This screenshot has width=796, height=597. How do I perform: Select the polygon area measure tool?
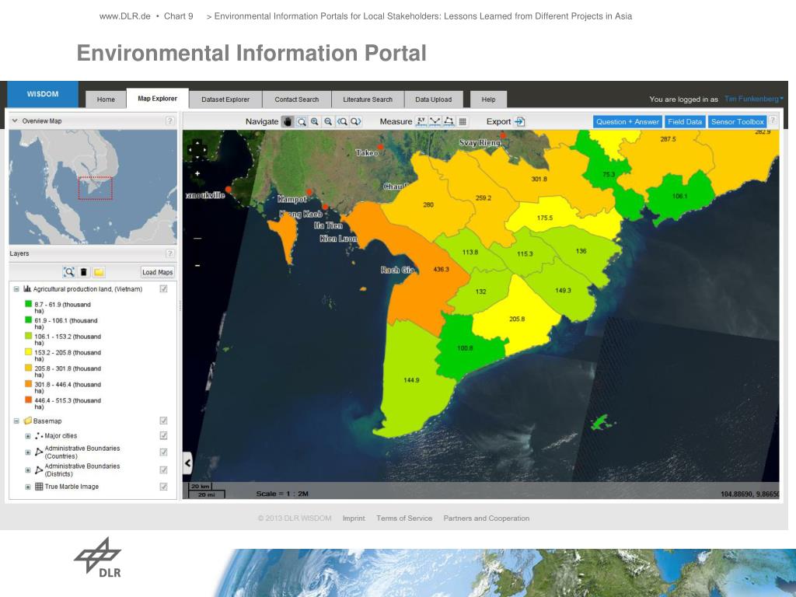tap(449, 121)
